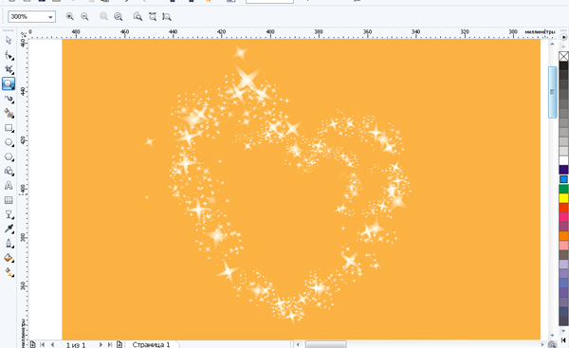The width and height of the screenshot is (569, 348).
Task: Go to first page arrow
Action: click(42, 344)
